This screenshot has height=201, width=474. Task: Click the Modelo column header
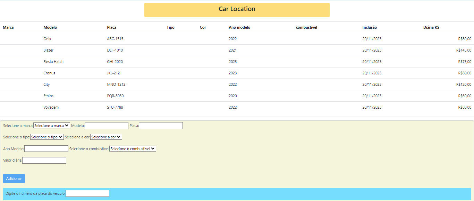pos(50,27)
